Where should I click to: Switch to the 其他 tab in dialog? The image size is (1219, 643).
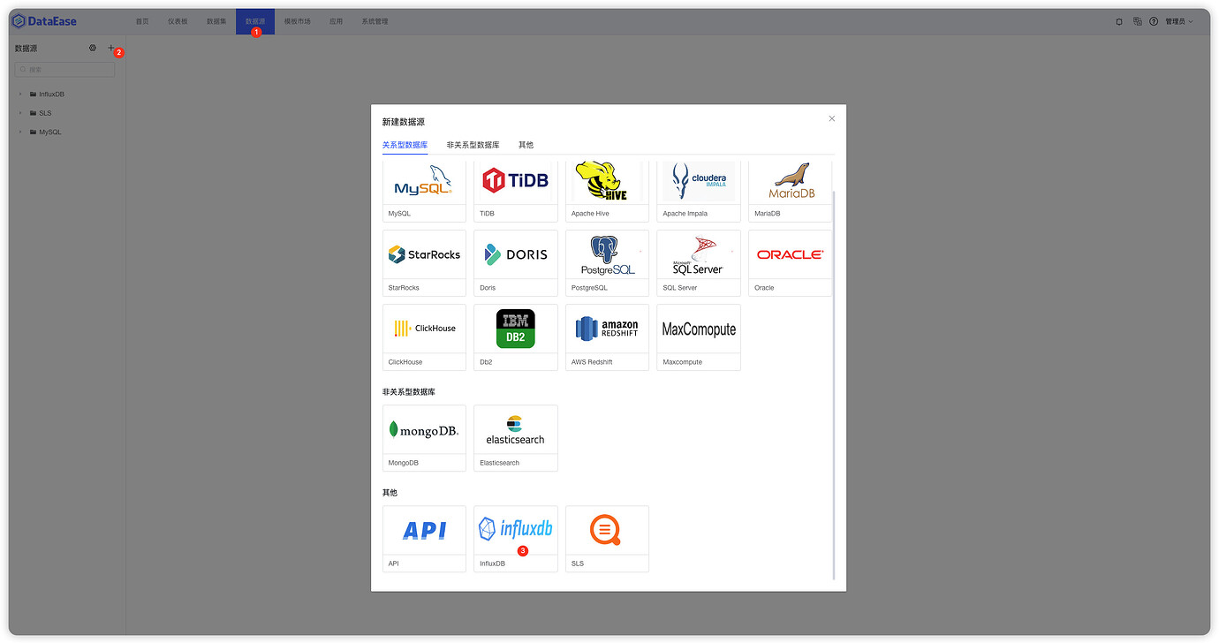526,145
